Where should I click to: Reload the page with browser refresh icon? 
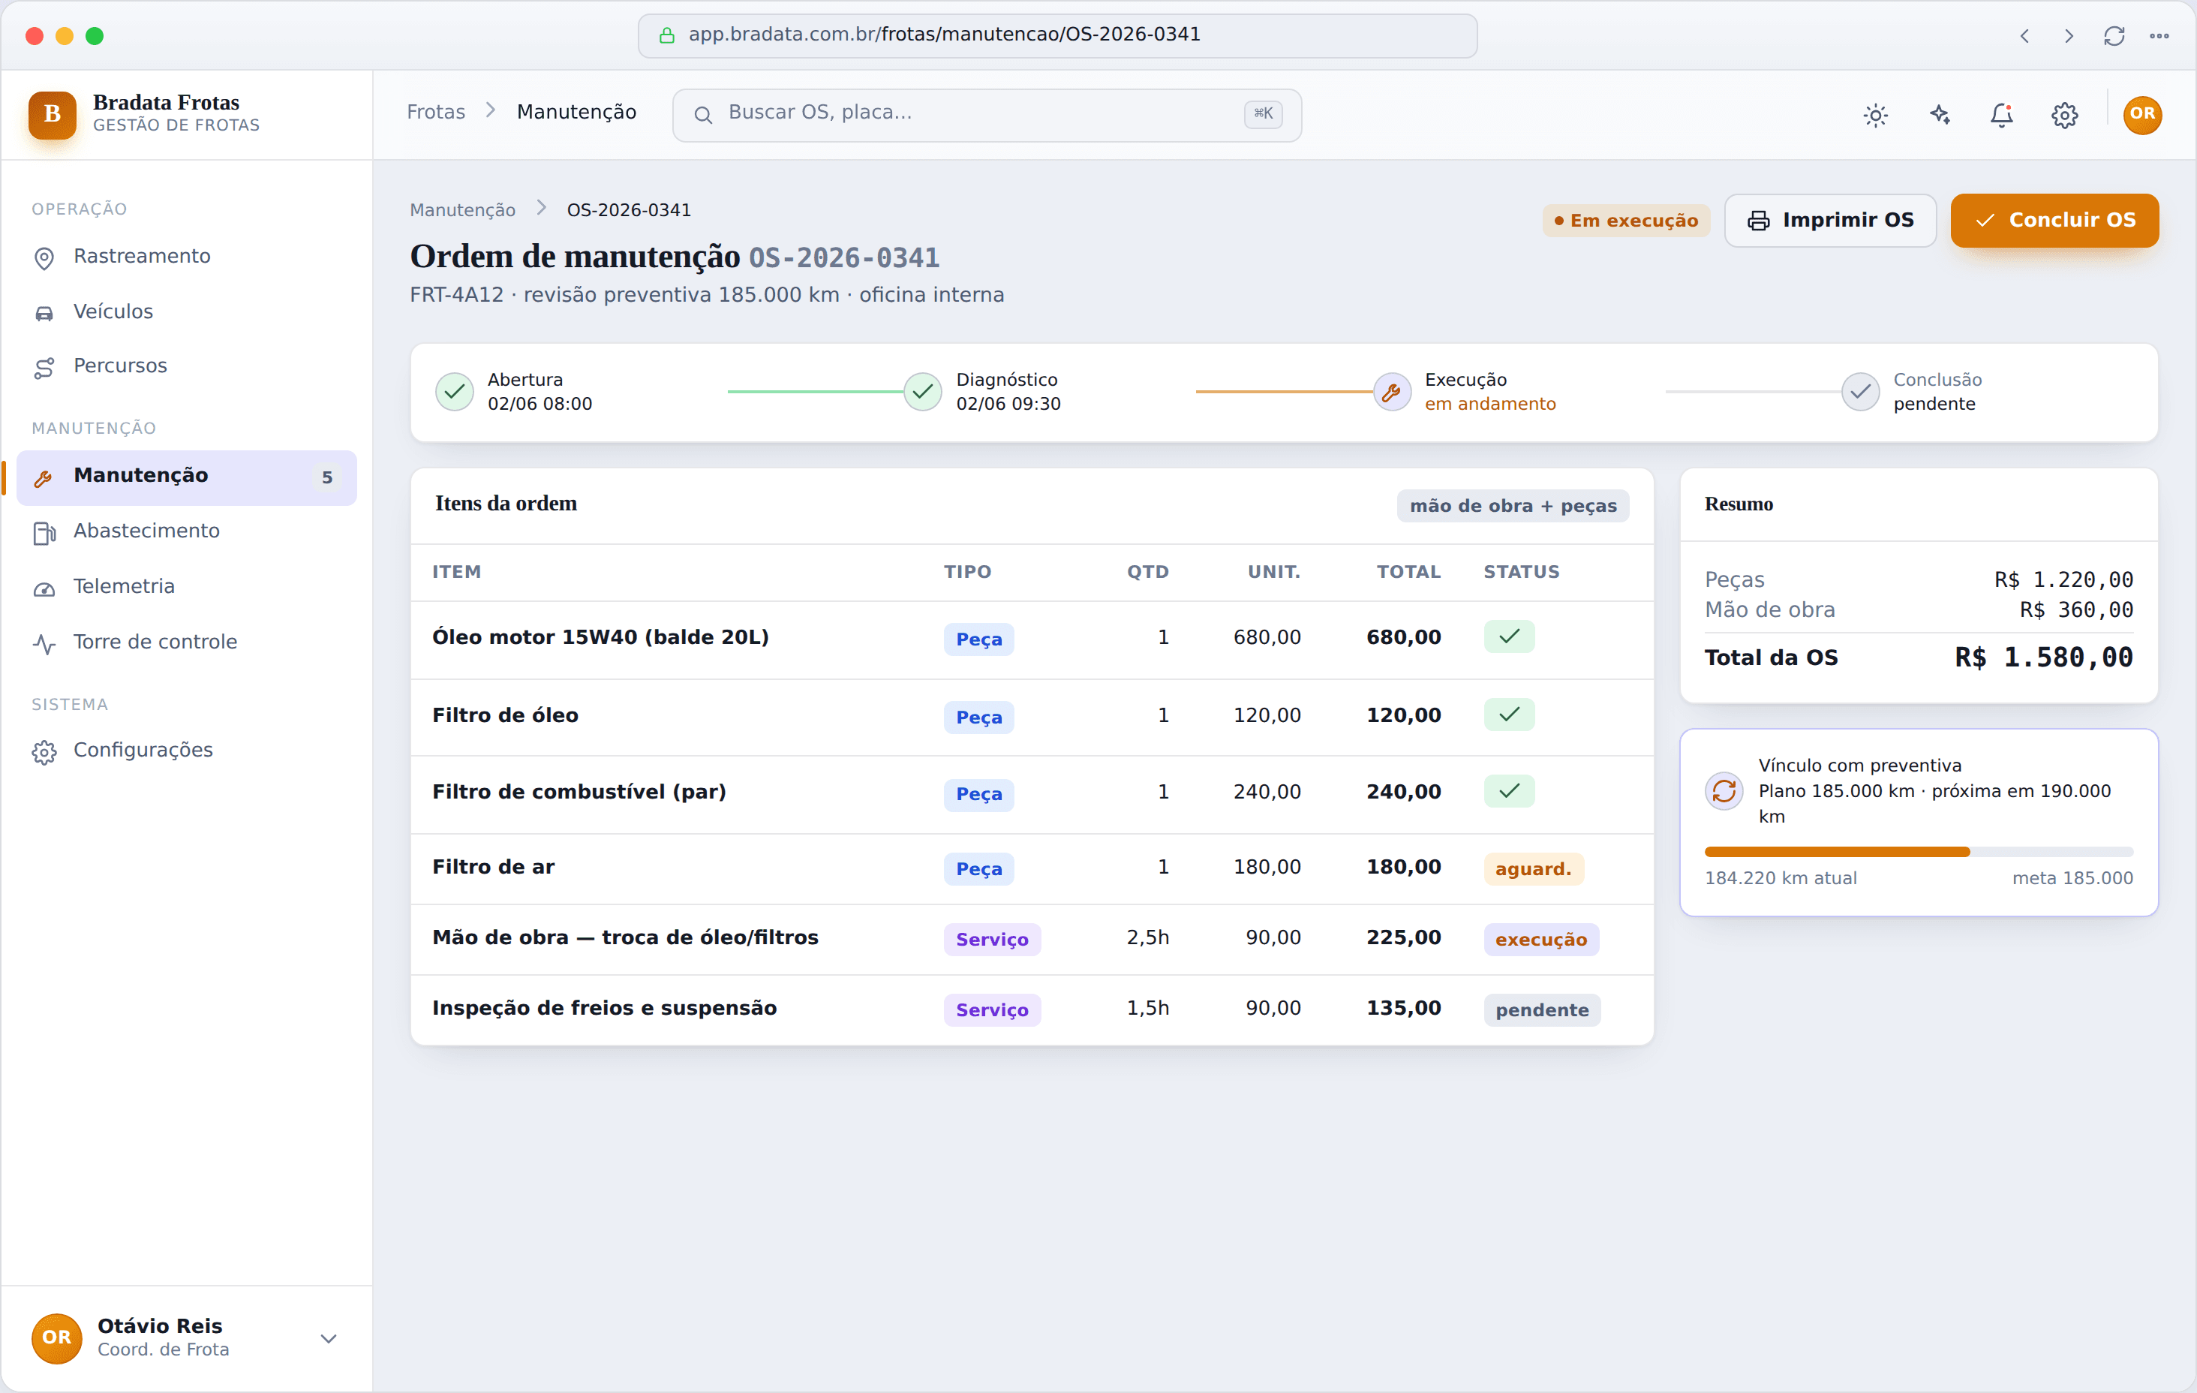(x=2114, y=35)
